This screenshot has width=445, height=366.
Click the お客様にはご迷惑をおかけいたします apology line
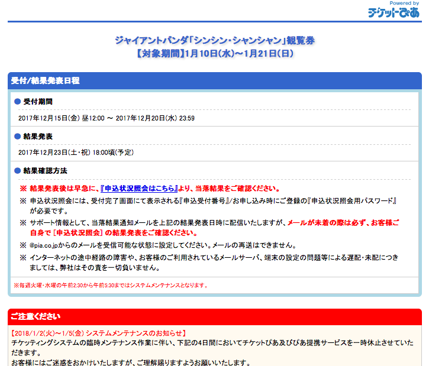(131, 362)
